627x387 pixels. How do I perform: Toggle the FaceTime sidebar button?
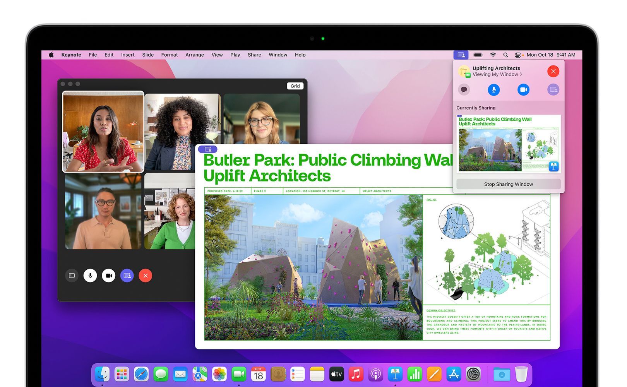[x=72, y=276]
